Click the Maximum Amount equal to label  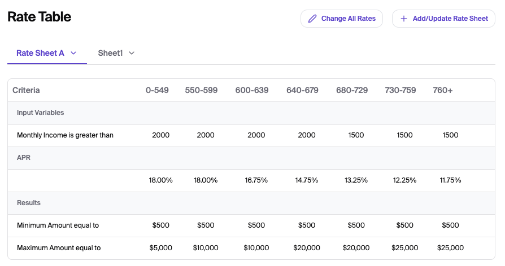tap(59, 248)
